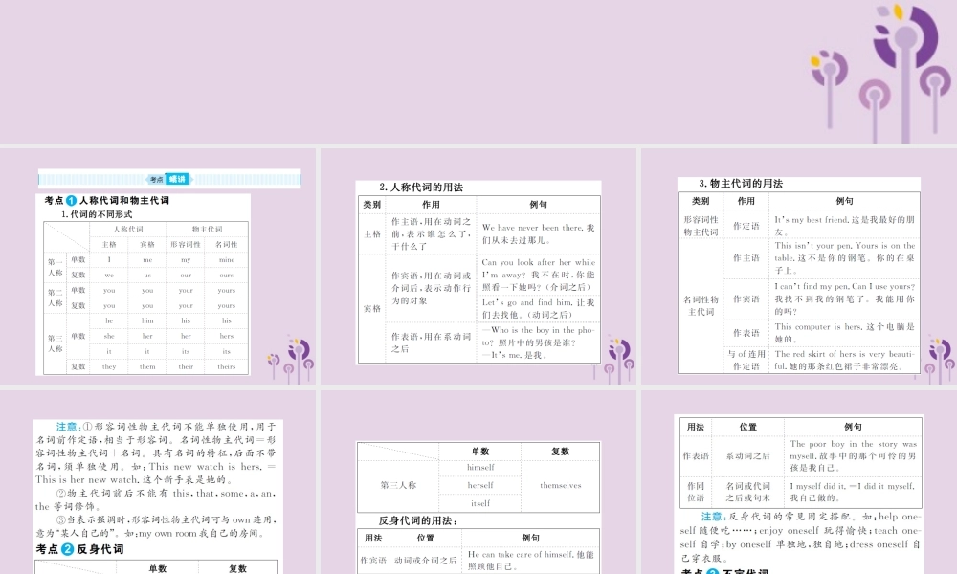Select the slide with 用法 位置 例句 reflexive table
Screen dimensions: 957x574
pos(799,482)
